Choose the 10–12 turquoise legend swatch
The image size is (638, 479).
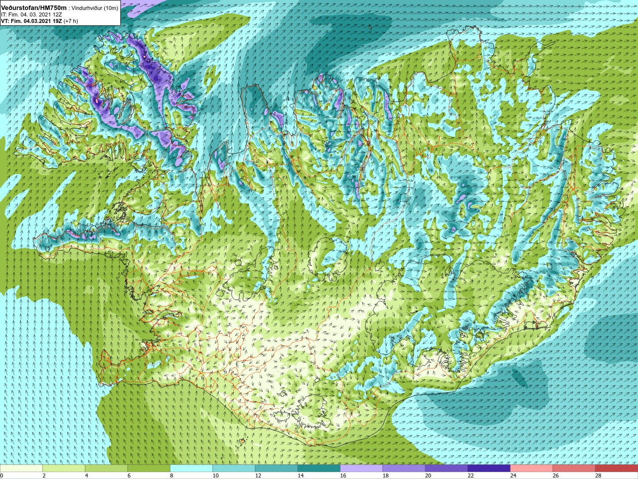pyautogui.click(x=234, y=469)
